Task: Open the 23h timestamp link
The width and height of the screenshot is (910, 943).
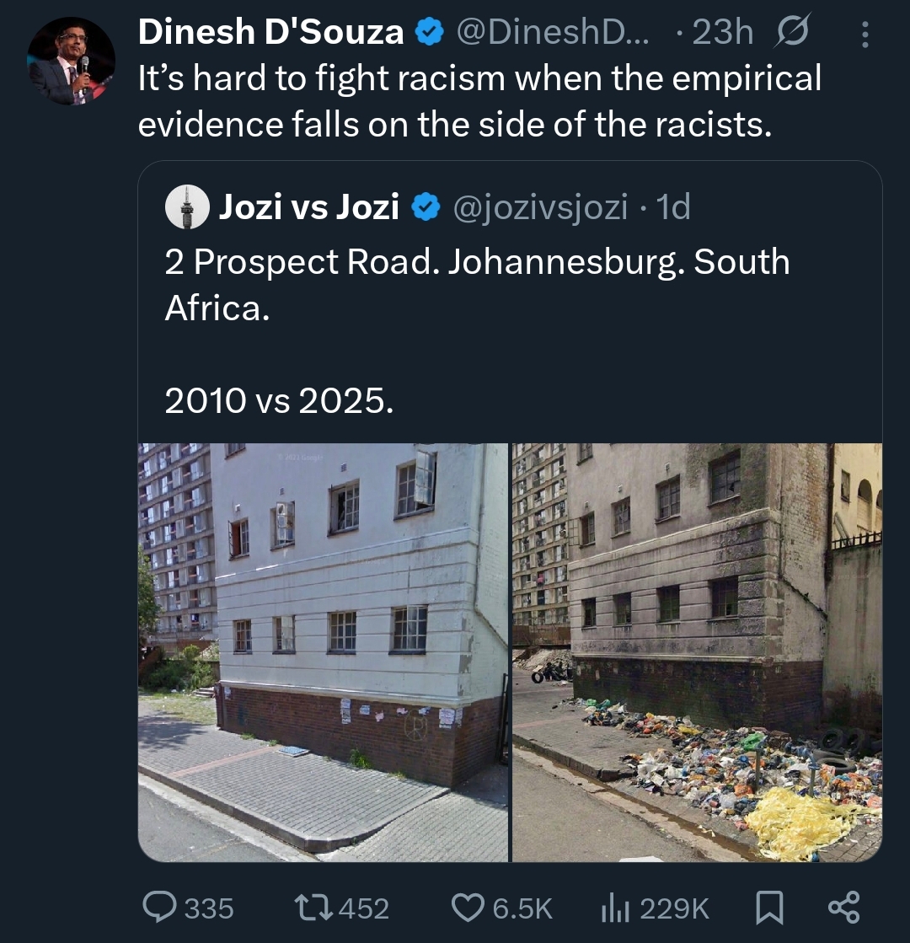Action: point(722,33)
